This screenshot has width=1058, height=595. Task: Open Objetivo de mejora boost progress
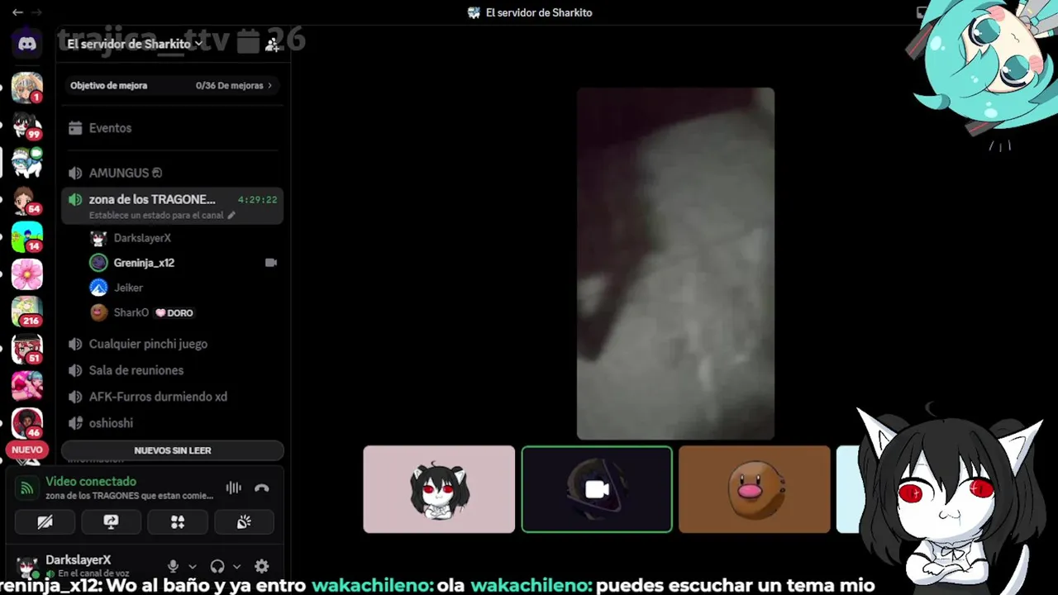tap(172, 85)
